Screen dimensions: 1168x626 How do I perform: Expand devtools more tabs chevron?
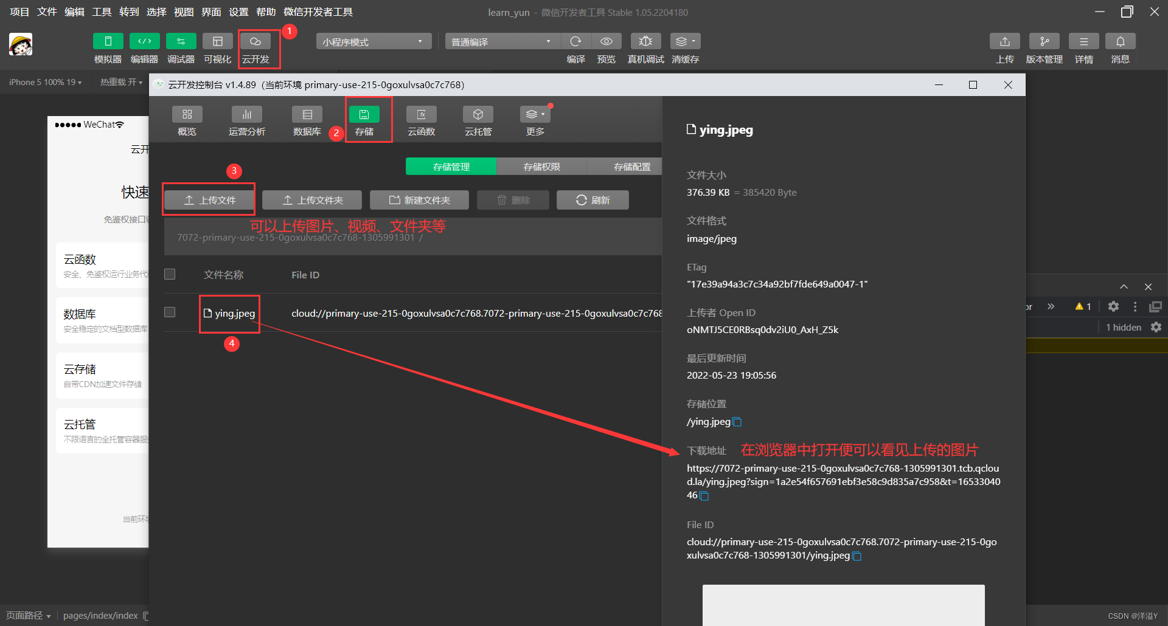(1051, 306)
